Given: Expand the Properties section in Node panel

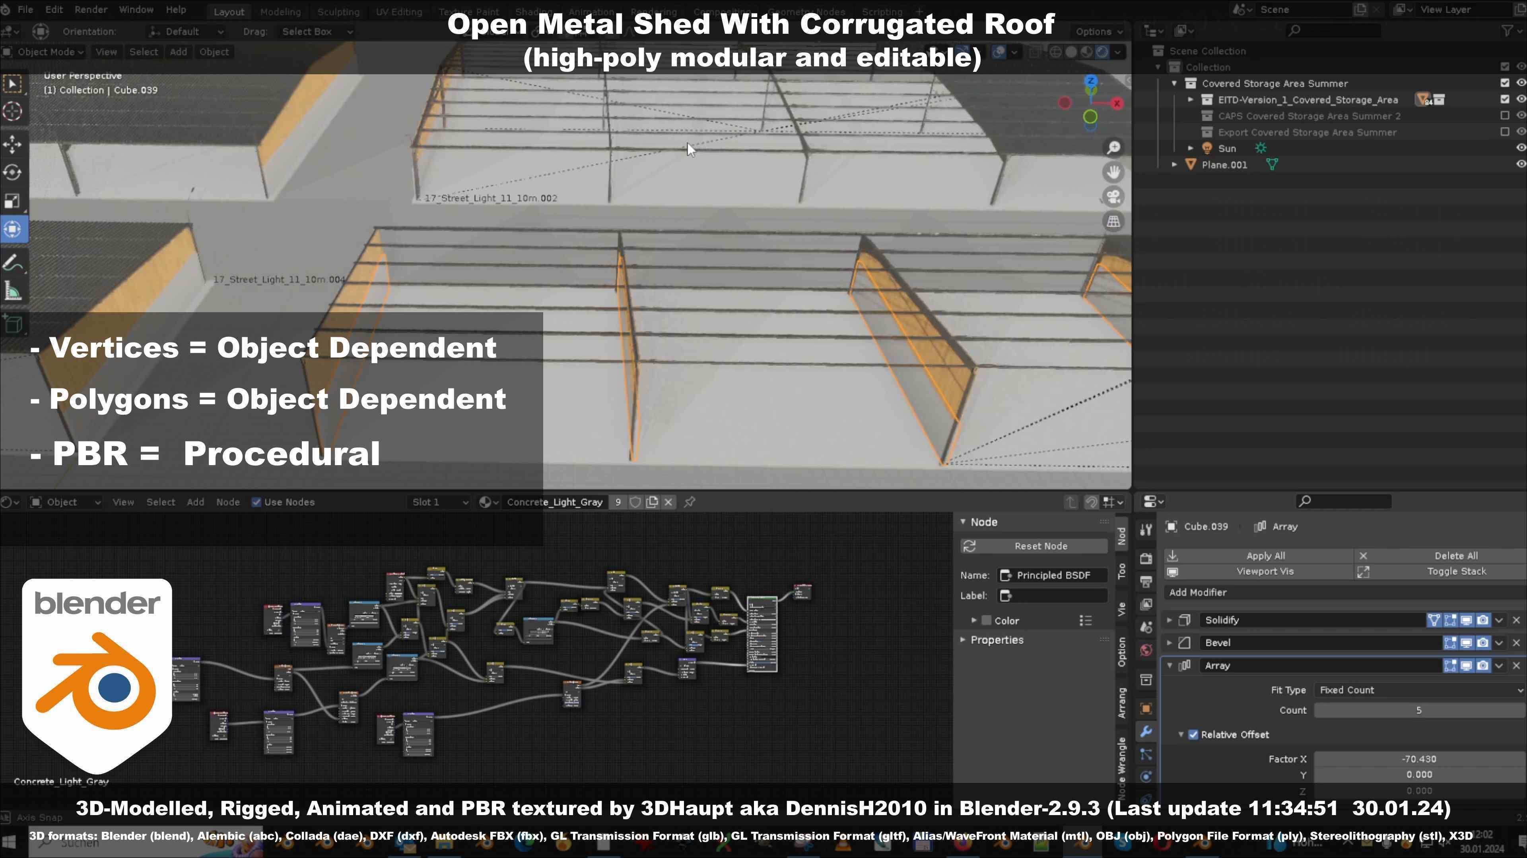Looking at the screenshot, I should tap(963, 640).
